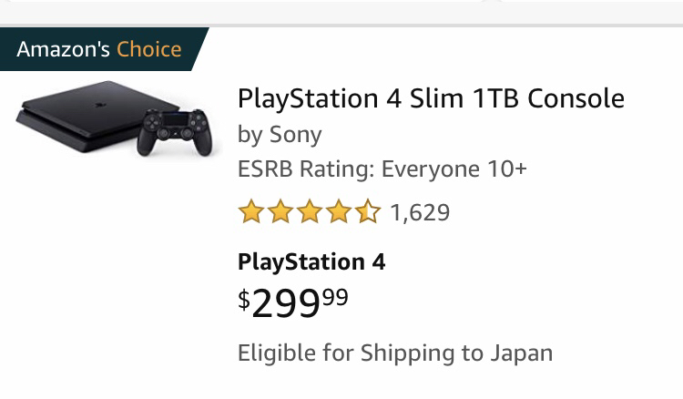Click the fourth gold rating star
Screen dimensions: 683x399
tap(338, 213)
